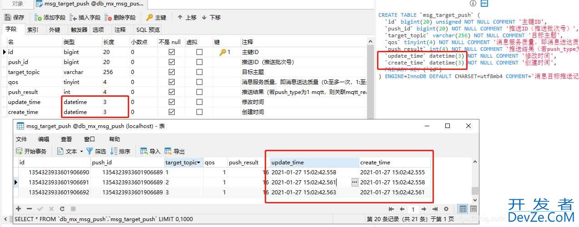Click the Delete Field (删除字段) icon
This screenshot has width=579, height=227.
point(108,18)
